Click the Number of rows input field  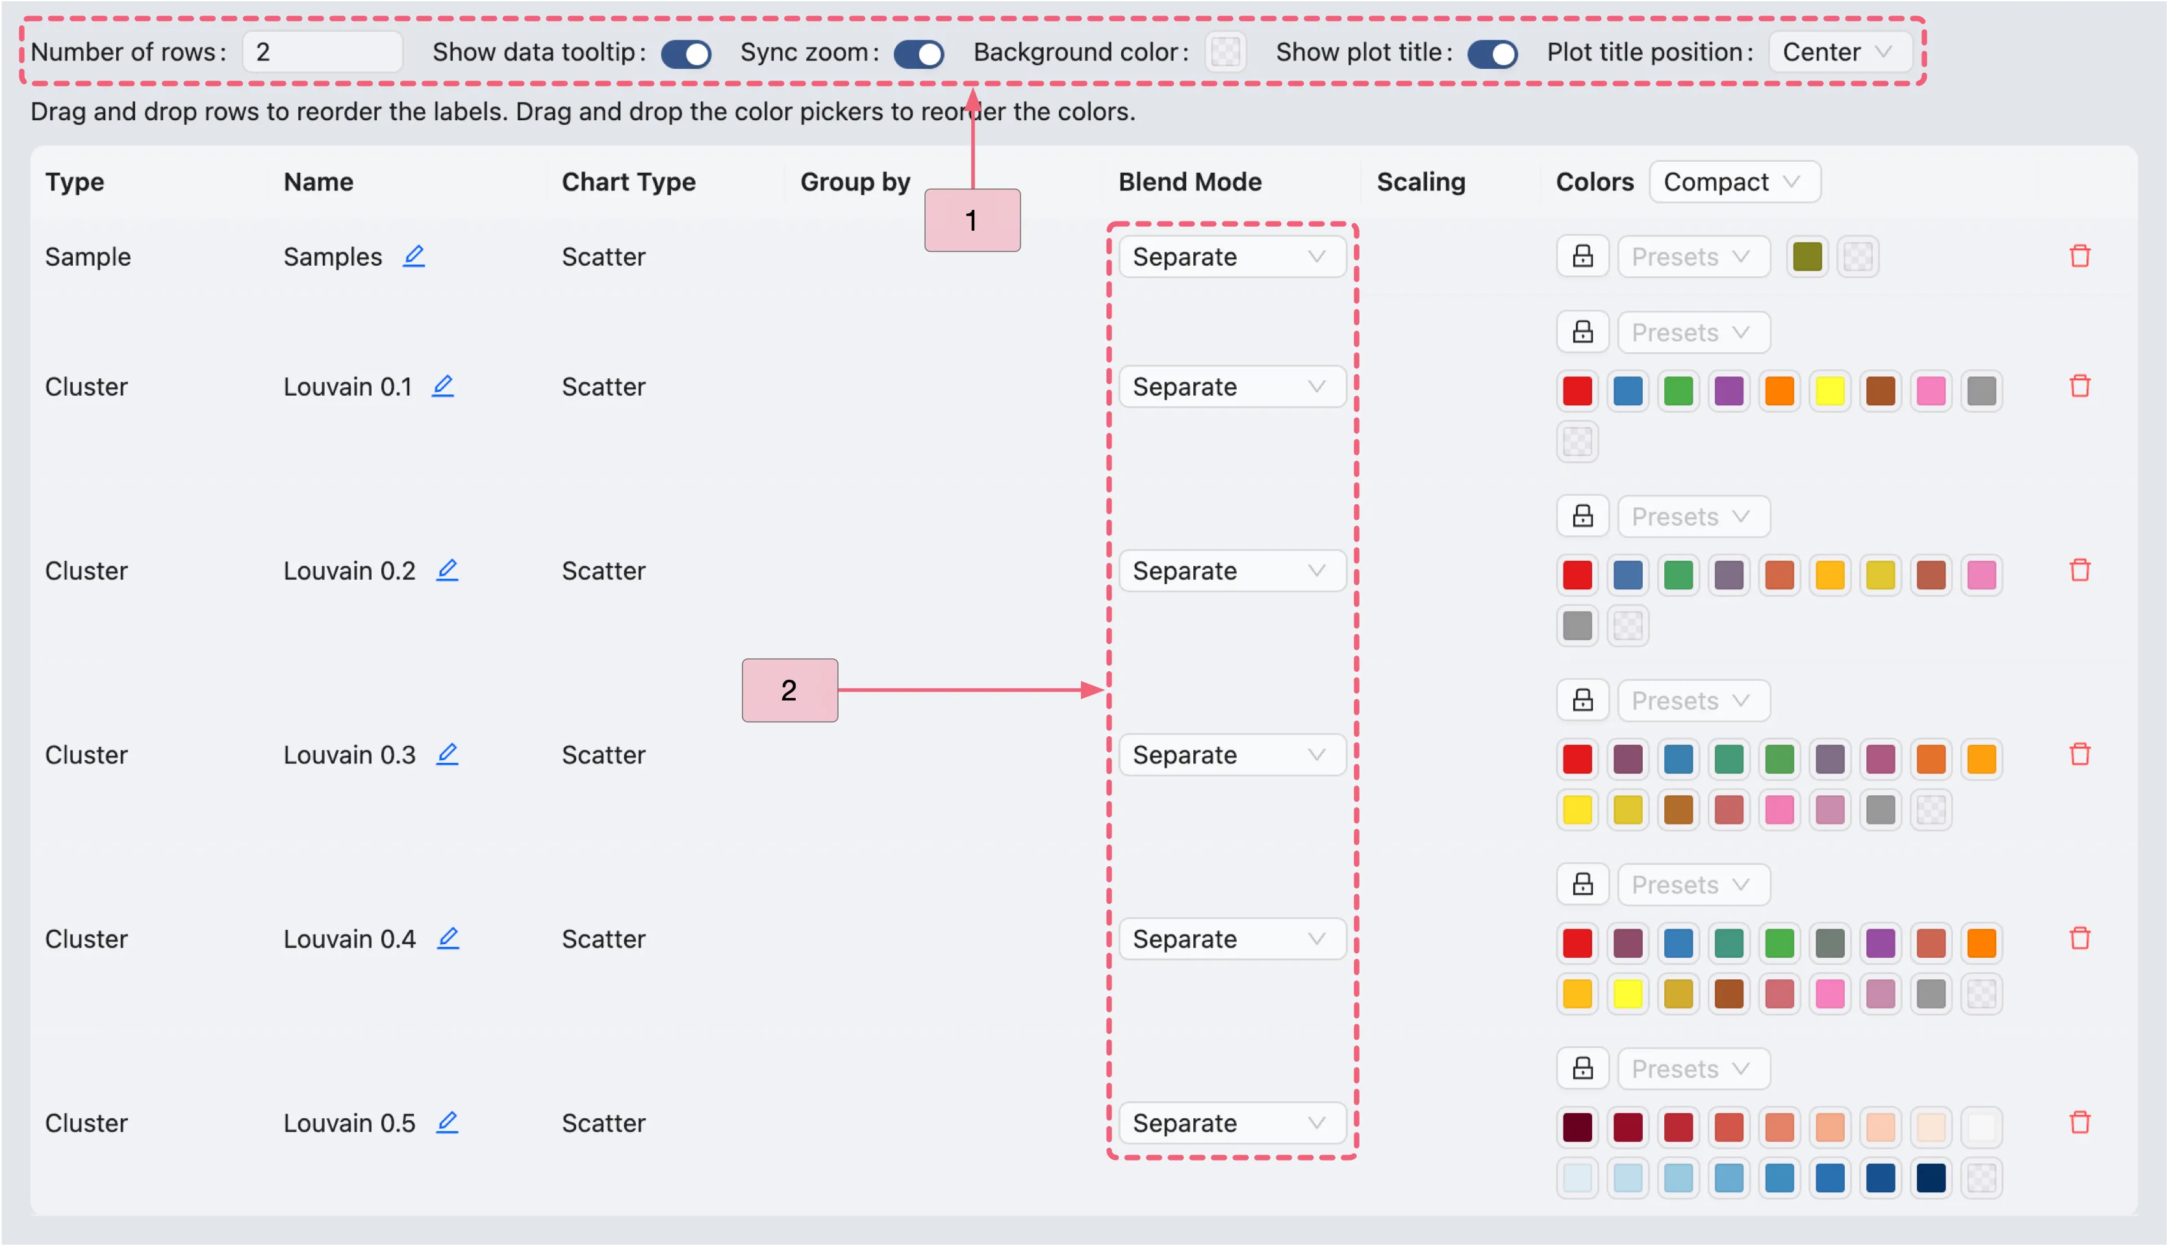coord(323,51)
